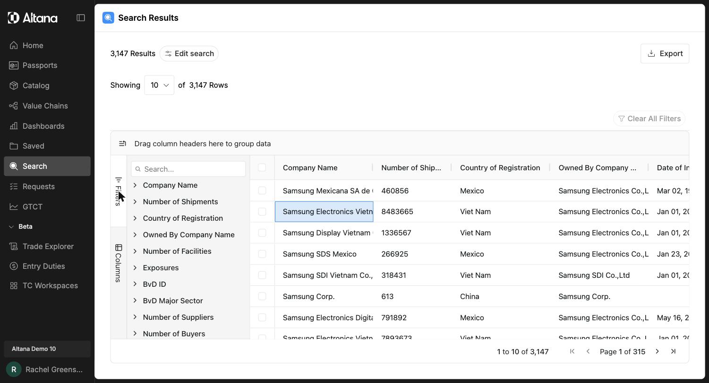Viewport: 709px width, 383px height.
Task: Click the blue Search Results header icon
Action: tap(108, 18)
